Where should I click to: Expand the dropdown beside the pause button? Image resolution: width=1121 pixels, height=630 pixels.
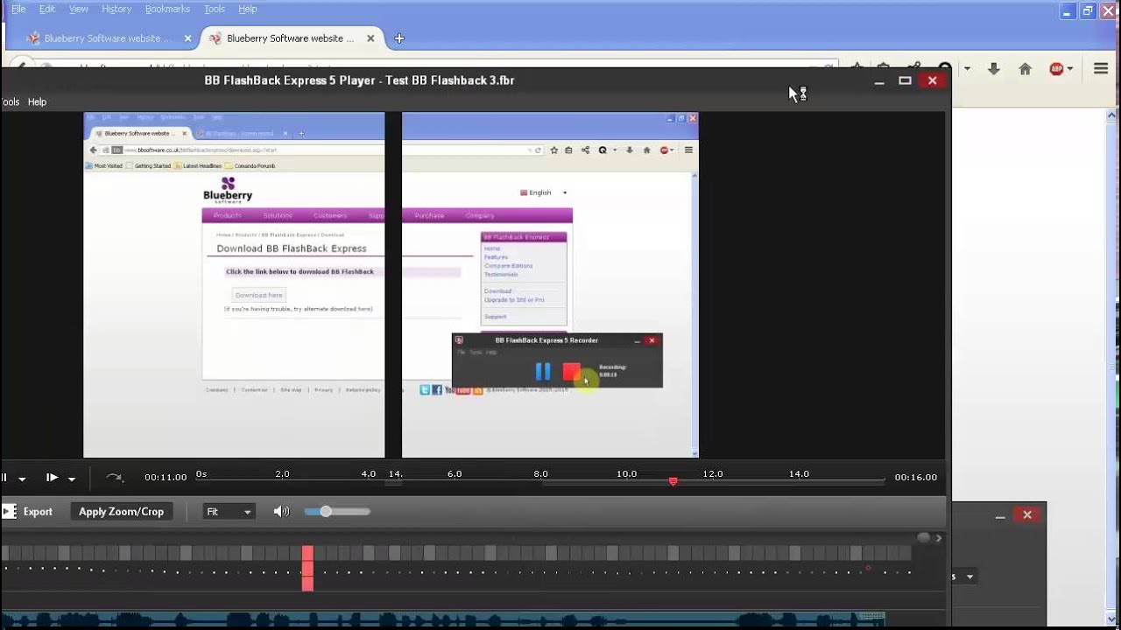click(22, 479)
